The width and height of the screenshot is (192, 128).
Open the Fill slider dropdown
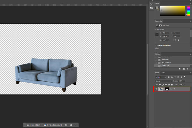[184, 85]
